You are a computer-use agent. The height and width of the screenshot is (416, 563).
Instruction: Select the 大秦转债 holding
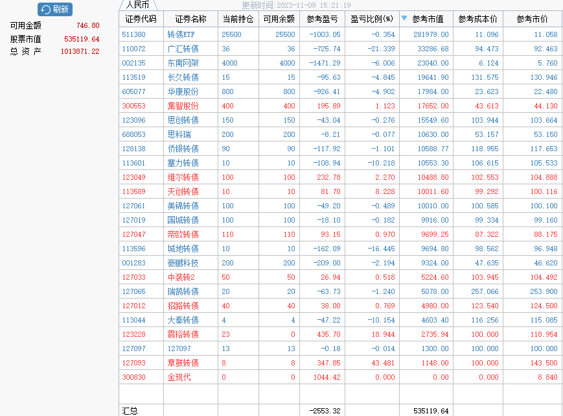(183, 320)
